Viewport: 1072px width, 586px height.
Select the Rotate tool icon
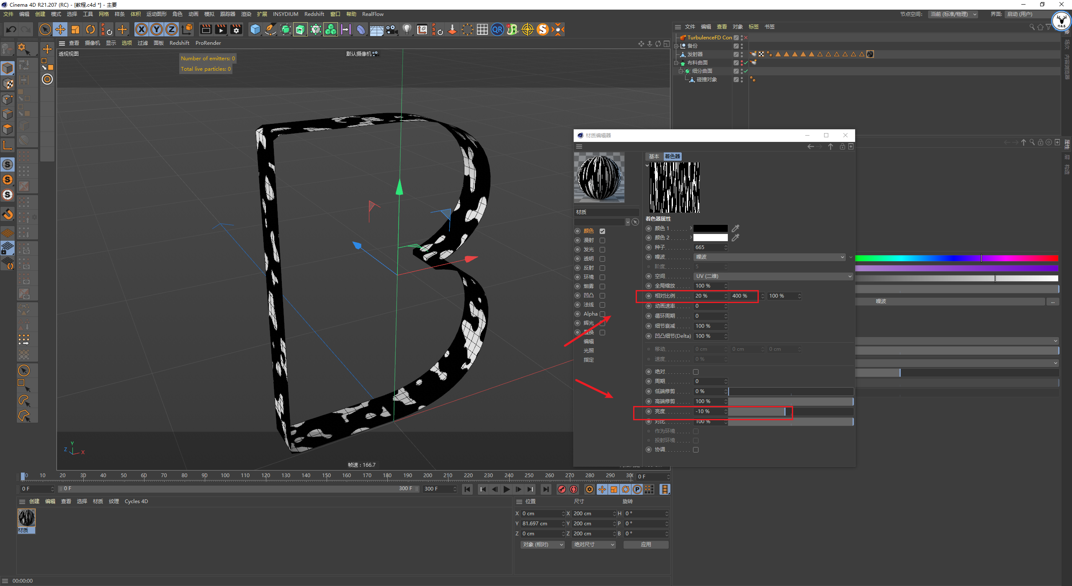pyautogui.click(x=90, y=29)
